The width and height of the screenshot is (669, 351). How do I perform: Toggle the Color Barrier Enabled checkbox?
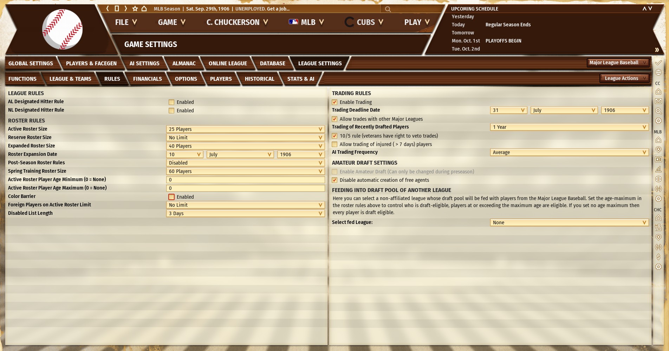click(171, 197)
